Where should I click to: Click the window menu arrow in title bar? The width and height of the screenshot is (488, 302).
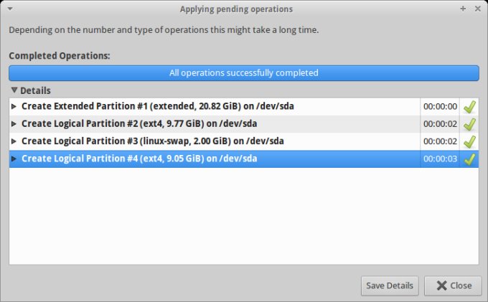coord(7,9)
